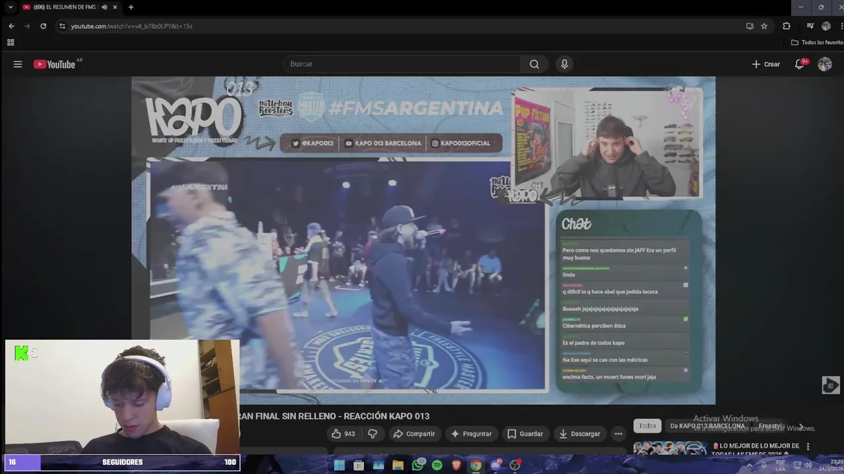Click the search magnifier button
Viewport: 844px width, 474px height.
point(534,64)
